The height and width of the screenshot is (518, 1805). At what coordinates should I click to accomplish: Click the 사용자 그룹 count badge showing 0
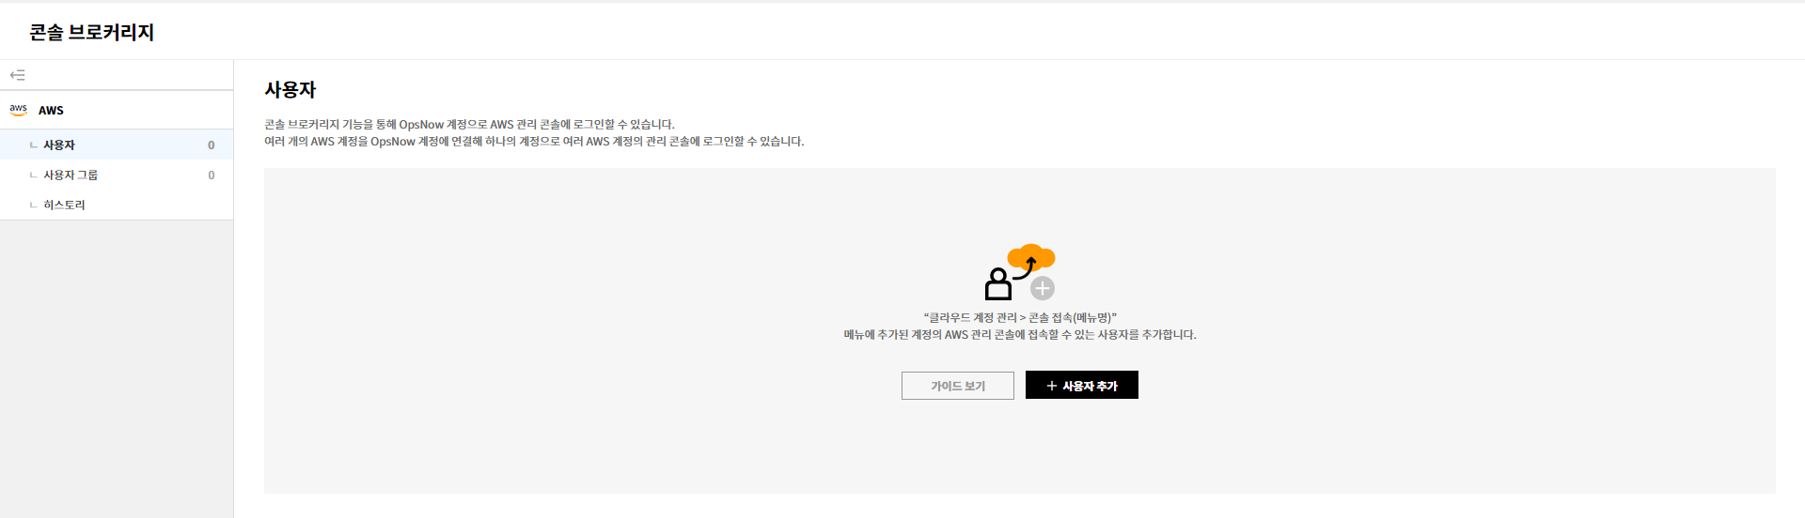pos(211,175)
